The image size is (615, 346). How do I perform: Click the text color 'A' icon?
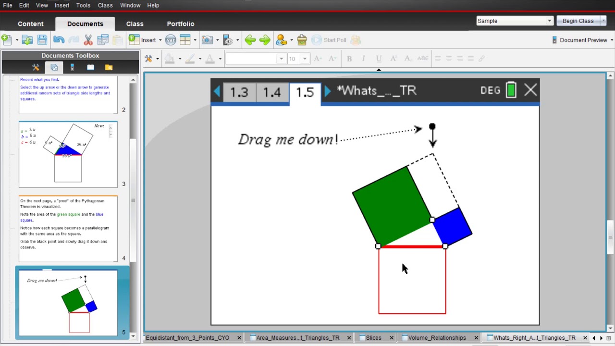point(210,59)
